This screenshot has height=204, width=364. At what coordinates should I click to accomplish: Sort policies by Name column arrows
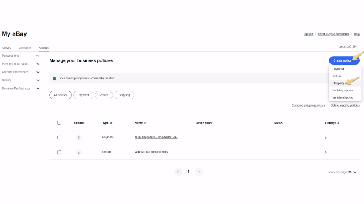[145, 123]
